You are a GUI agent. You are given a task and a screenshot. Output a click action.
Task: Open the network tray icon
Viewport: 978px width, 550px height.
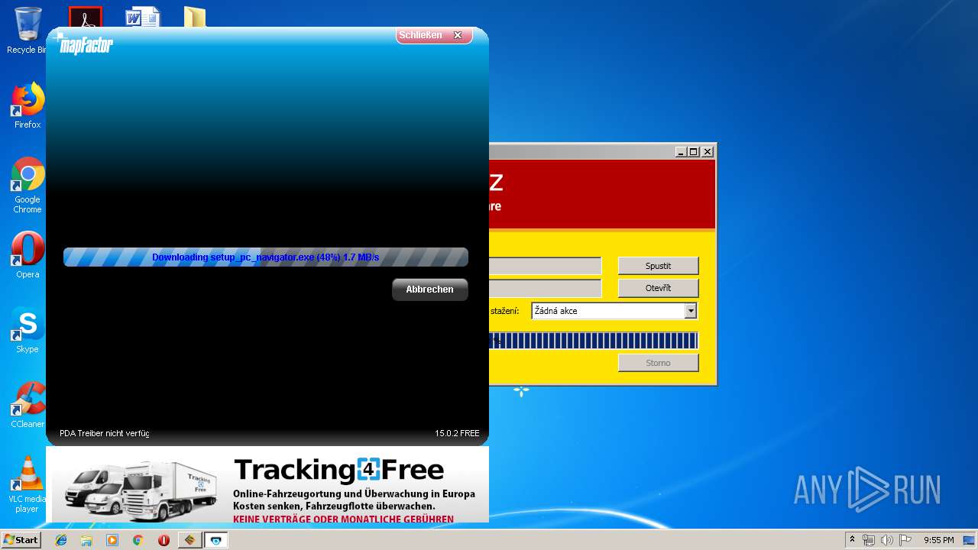[x=869, y=540]
